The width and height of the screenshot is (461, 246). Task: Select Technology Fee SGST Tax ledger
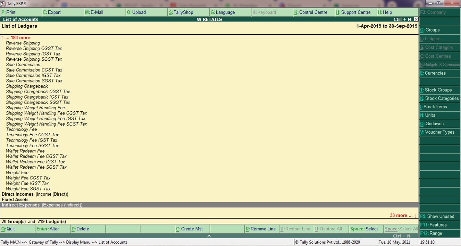click(x=32, y=146)
